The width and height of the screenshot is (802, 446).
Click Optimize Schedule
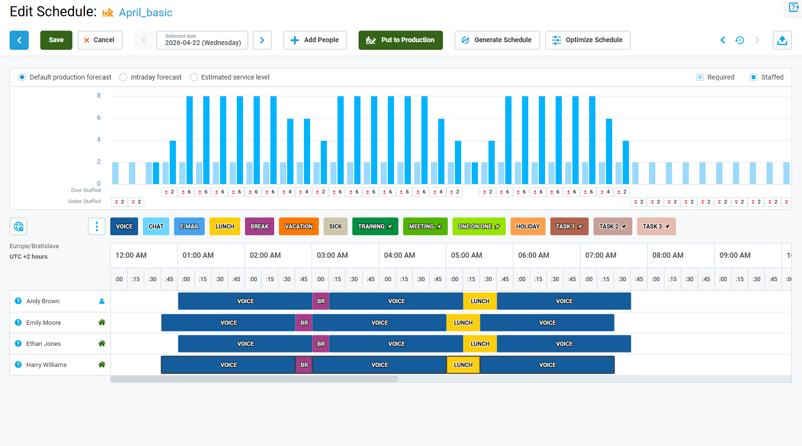[588, 40]
